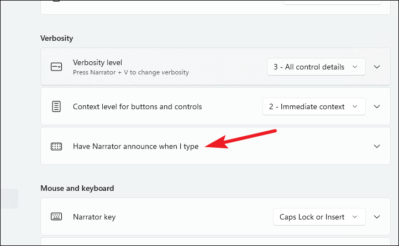Expand the Narrator key row chevron
The image size is (399, 246).
coord(377,217)
